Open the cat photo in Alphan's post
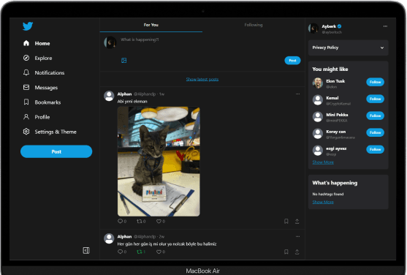 point(159,162)
